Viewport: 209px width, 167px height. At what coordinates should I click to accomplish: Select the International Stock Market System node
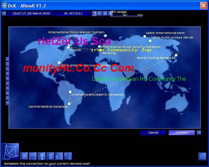pos(105,36)
